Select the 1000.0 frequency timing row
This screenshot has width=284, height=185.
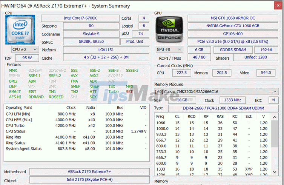point(213,129)
